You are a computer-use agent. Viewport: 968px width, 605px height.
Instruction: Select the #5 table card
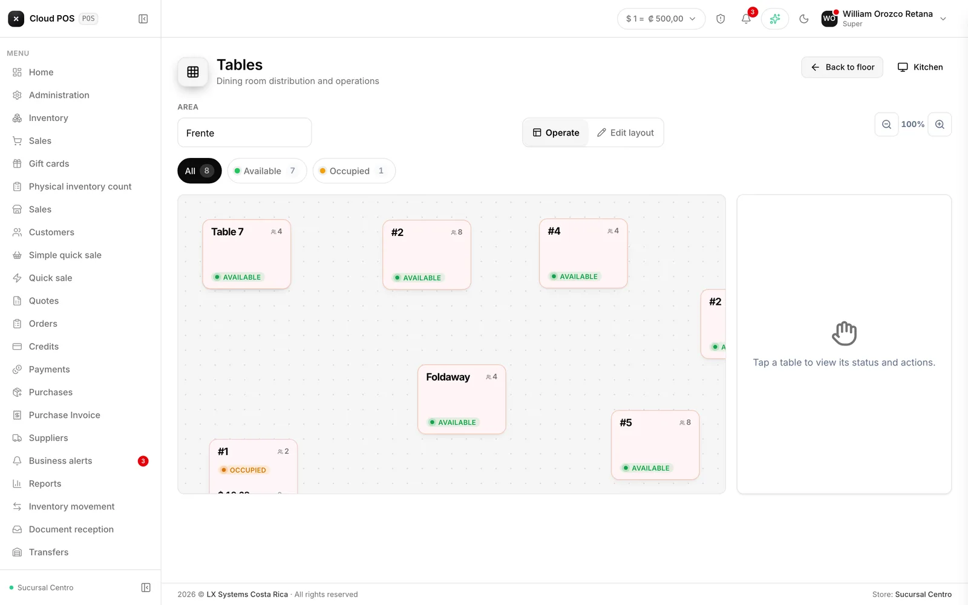pyautogui.click(x=655, y=445)
